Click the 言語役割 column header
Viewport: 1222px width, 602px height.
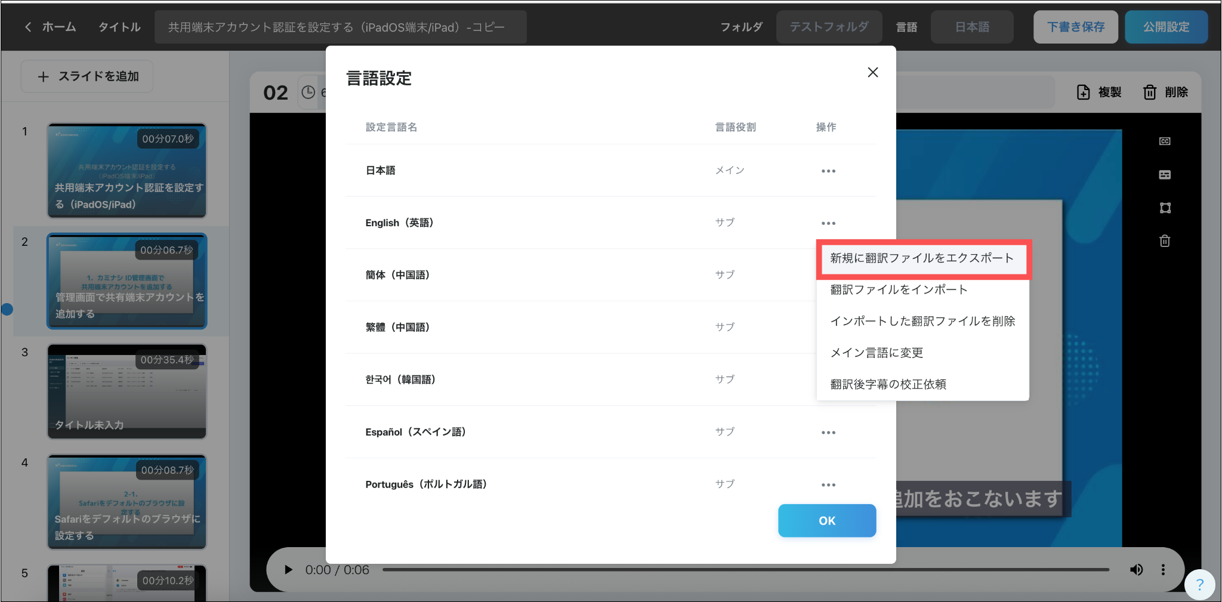point(736,127)
